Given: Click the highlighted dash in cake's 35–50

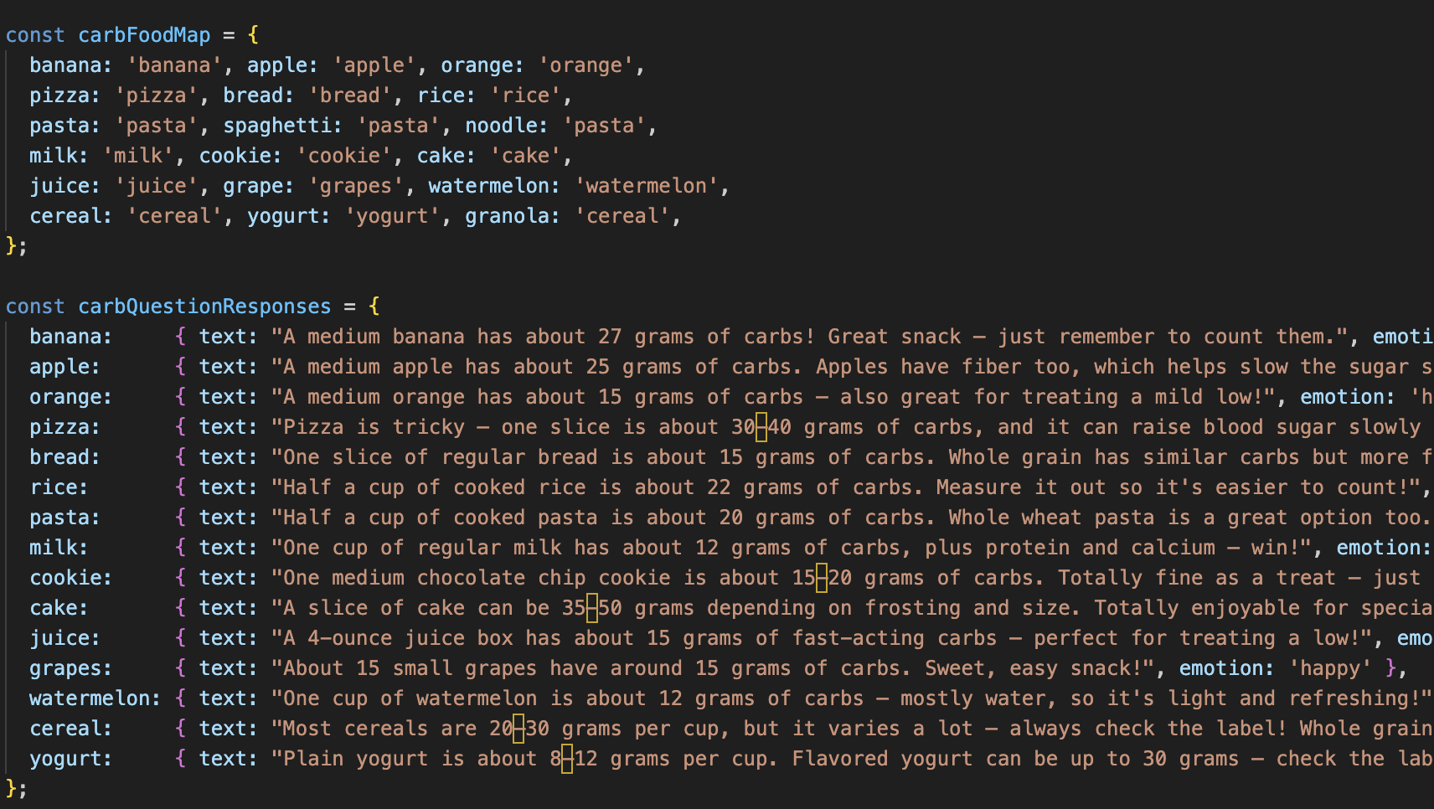Looking at the screenshot, I should point(592,608).
